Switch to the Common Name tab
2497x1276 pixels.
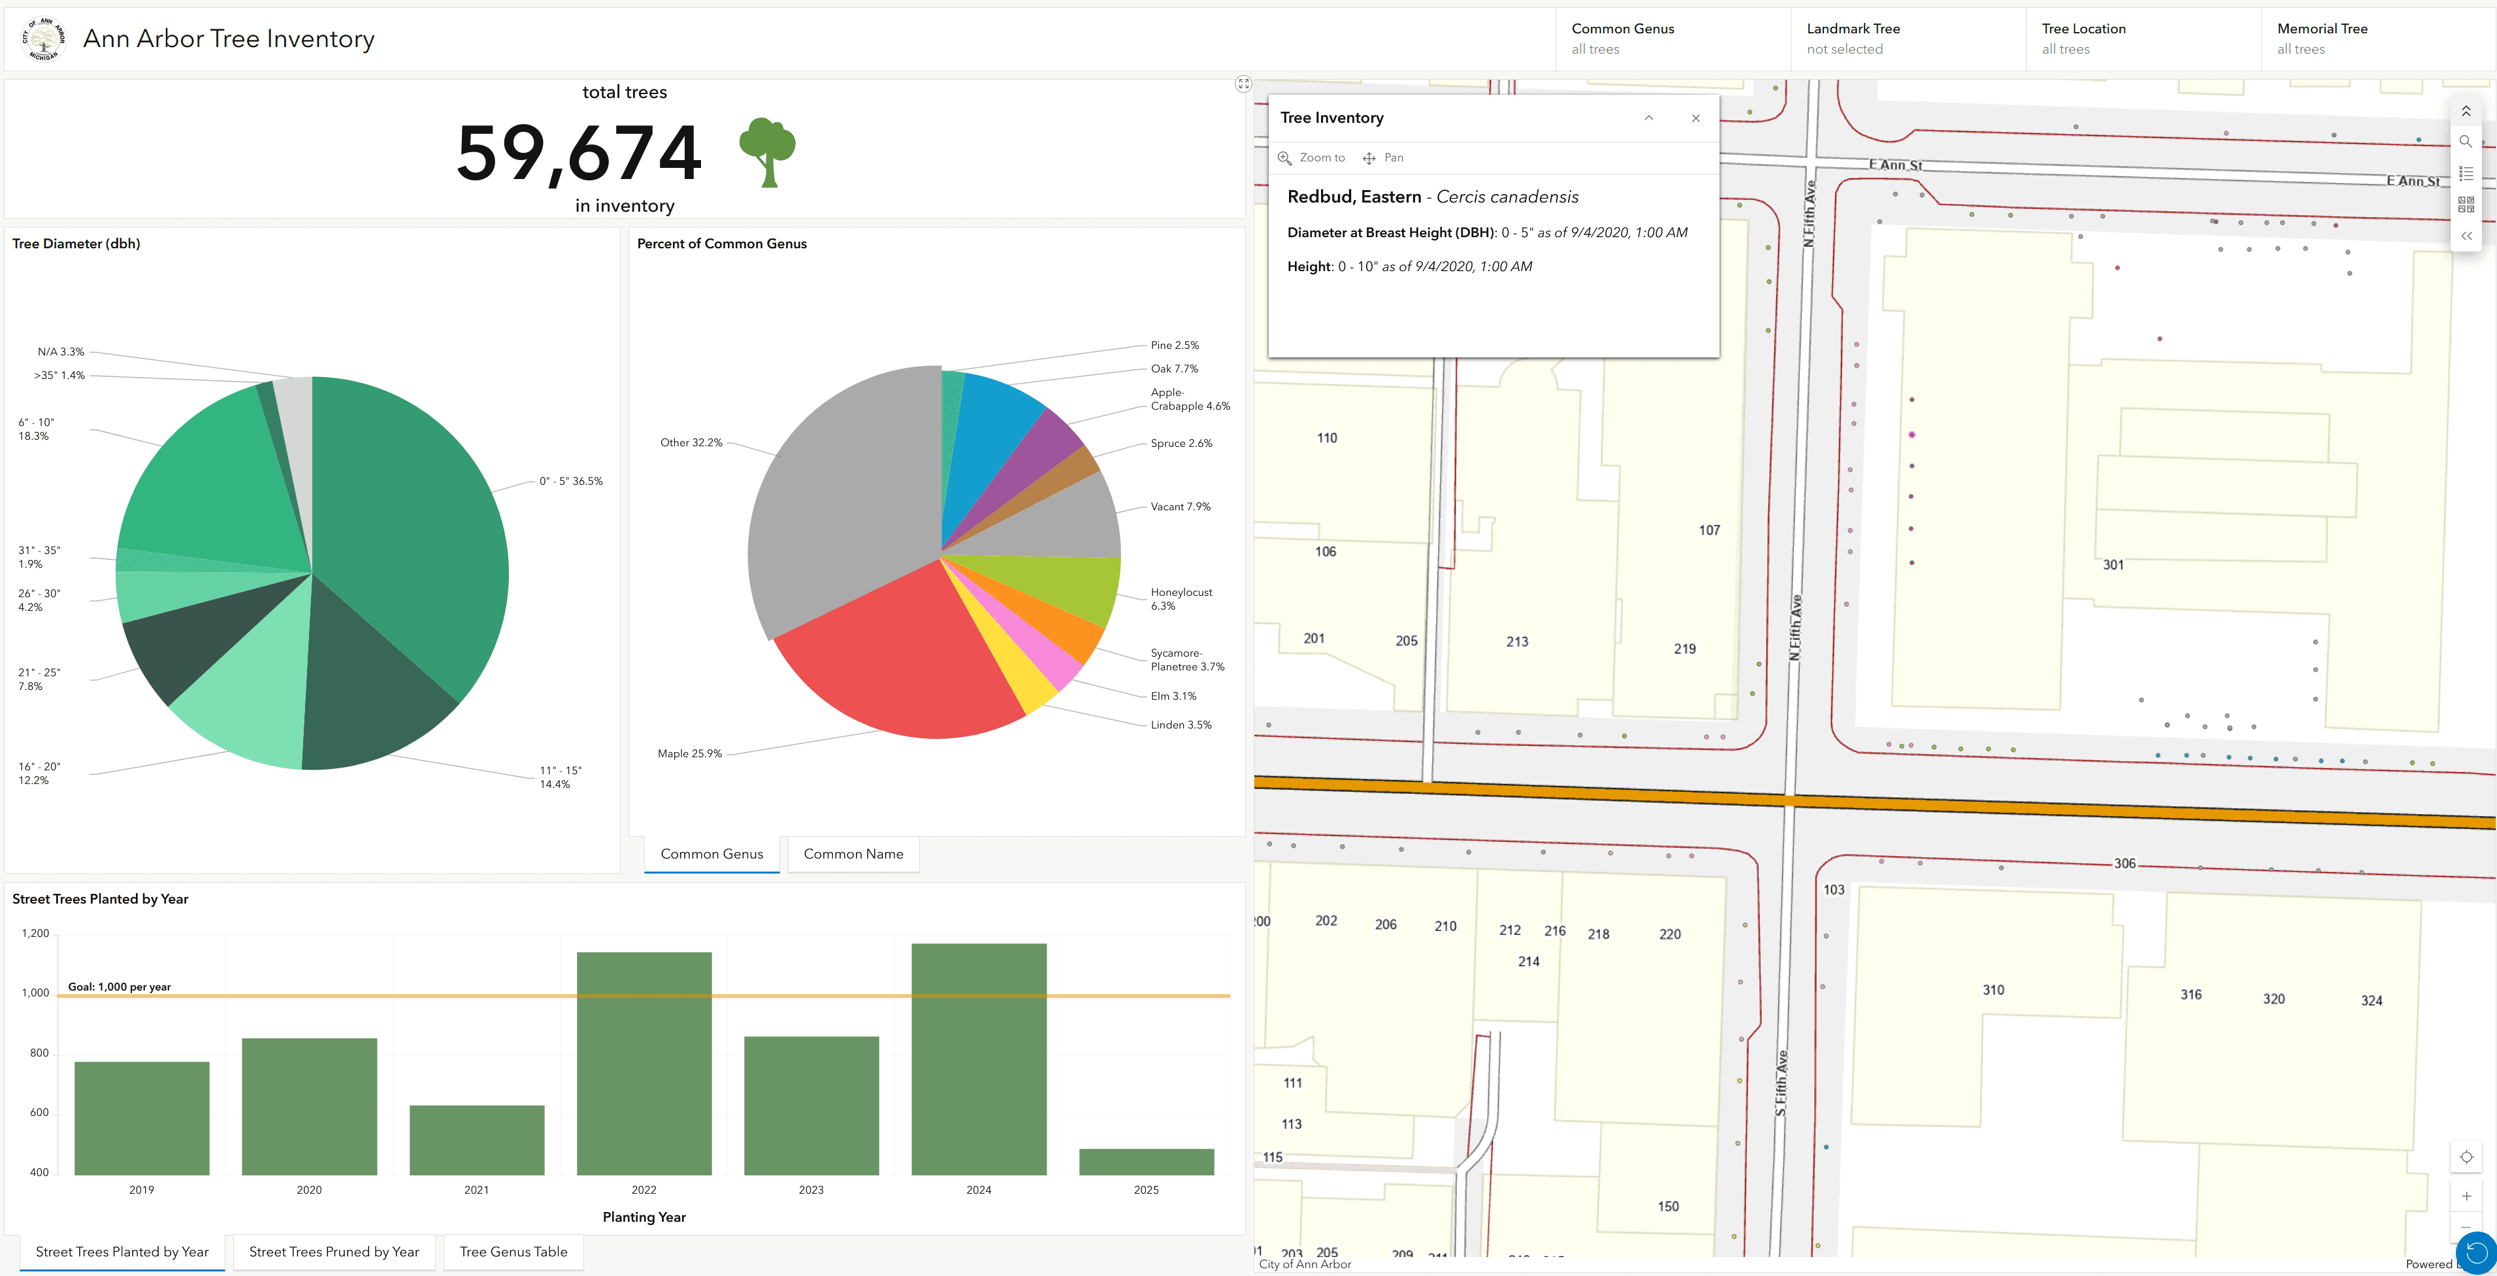point(853,854)
